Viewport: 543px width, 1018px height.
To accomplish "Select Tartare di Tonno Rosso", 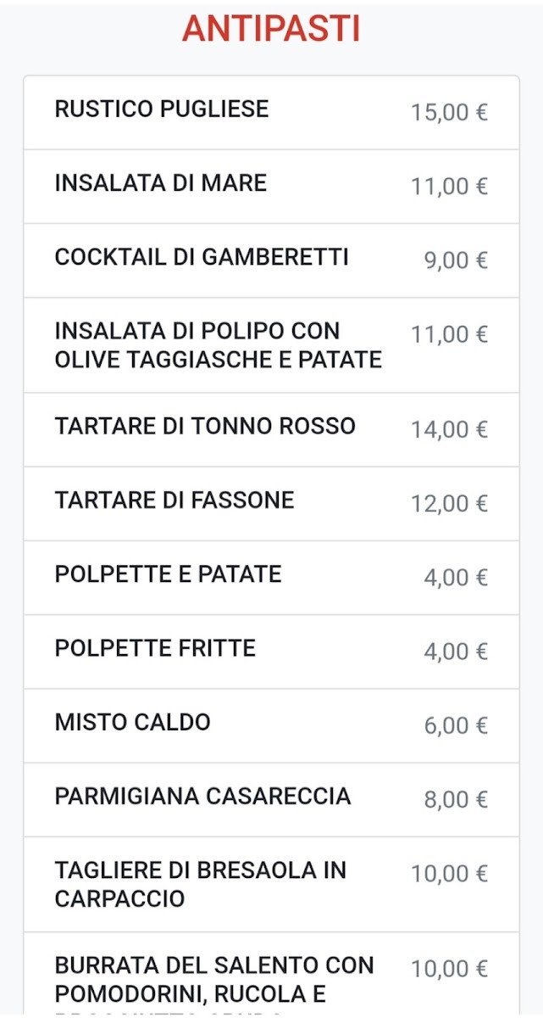I will 205,426.
